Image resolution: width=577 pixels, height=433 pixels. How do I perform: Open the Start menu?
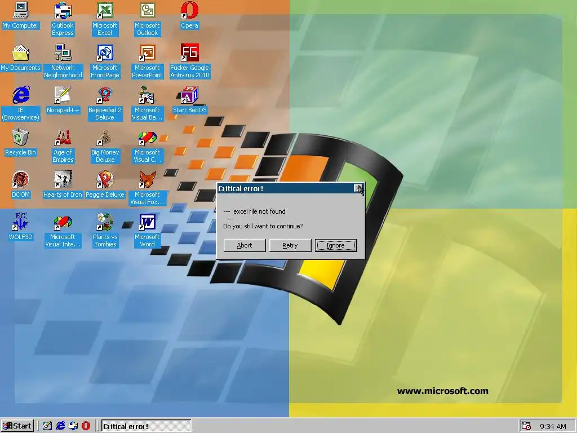(x=17, y=426)
